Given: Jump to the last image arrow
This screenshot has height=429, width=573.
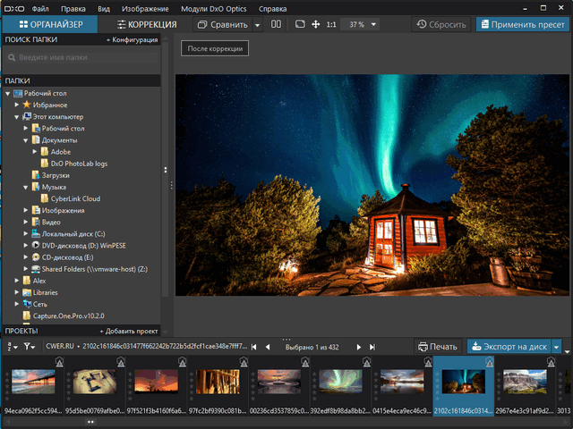Looking at the screenshot, I should (x=372, y=346).
